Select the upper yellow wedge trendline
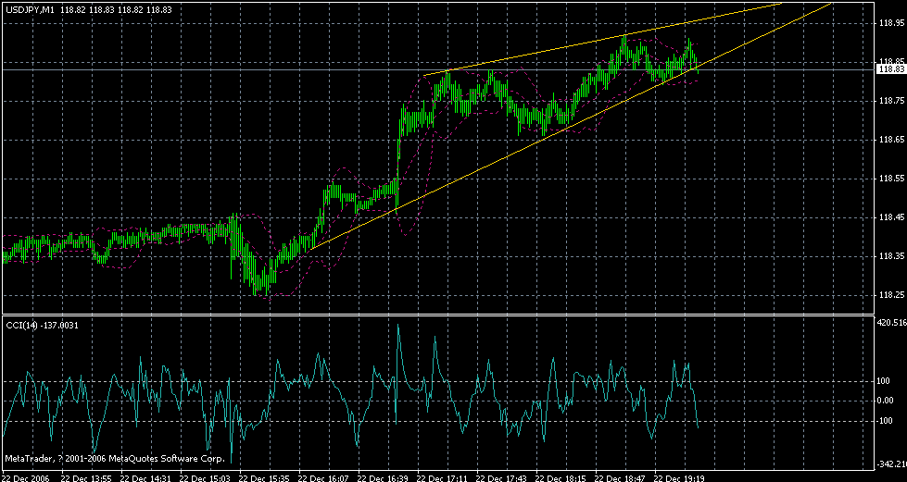This screenshot has height=482, width=907. [x=601, y=39]
